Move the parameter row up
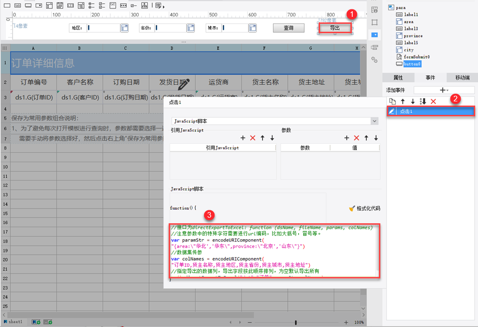478x327 pixels. 366,138
